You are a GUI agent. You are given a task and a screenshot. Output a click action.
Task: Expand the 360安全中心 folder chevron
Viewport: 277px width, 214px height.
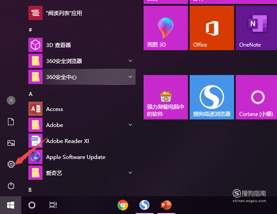click(x=130, y=77)
